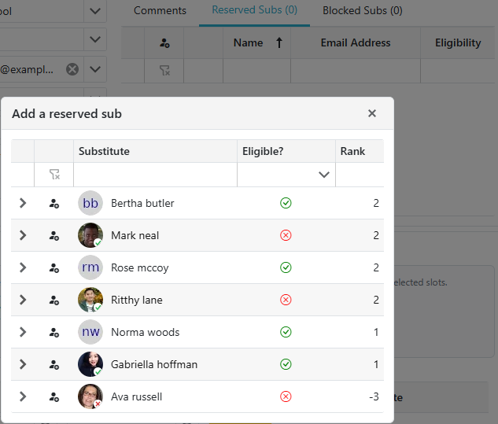Click the Substitute filter input field
The height and width of the screenshot is (424, 498).
point(155,175)
